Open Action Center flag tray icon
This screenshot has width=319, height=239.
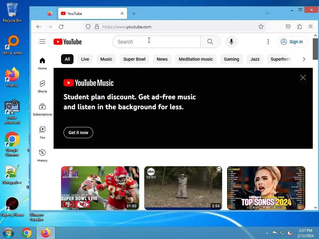tap(274, 233)
